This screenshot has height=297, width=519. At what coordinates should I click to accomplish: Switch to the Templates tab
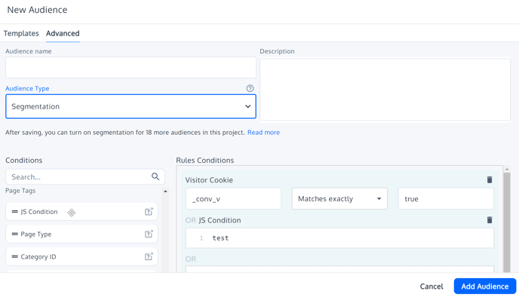coord(21,33)
